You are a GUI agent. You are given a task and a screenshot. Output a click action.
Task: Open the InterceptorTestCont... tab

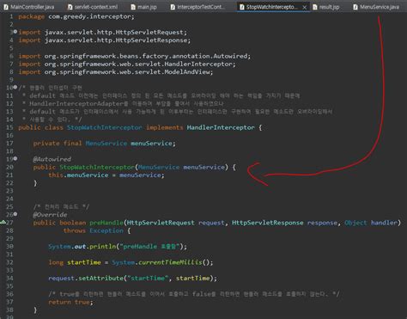197,7
